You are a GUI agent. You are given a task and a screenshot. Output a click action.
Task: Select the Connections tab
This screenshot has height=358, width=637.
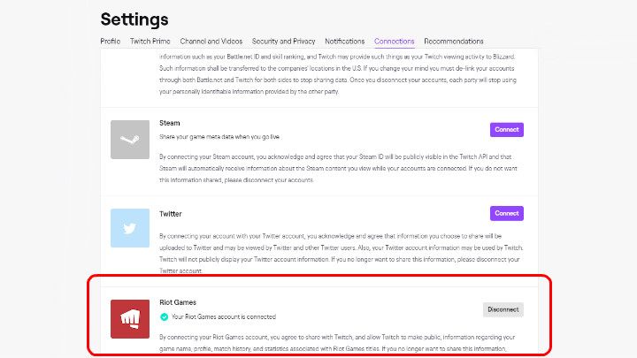point(394,42)
